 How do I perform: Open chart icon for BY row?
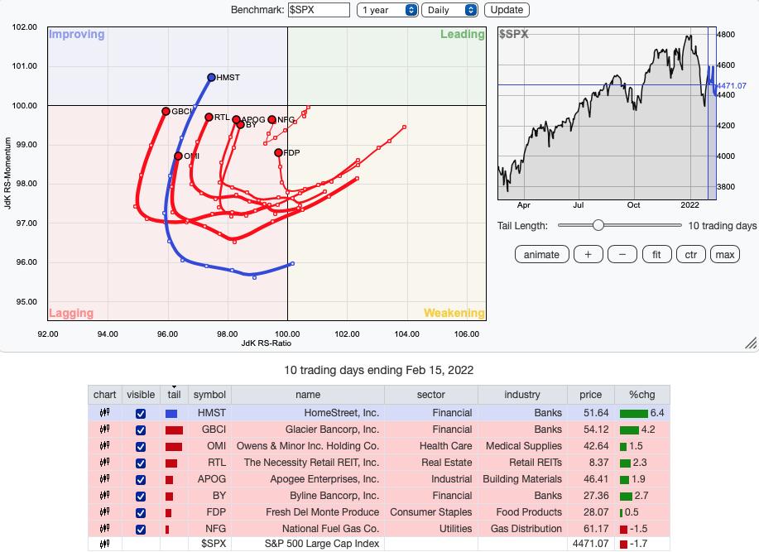[104, 496]
